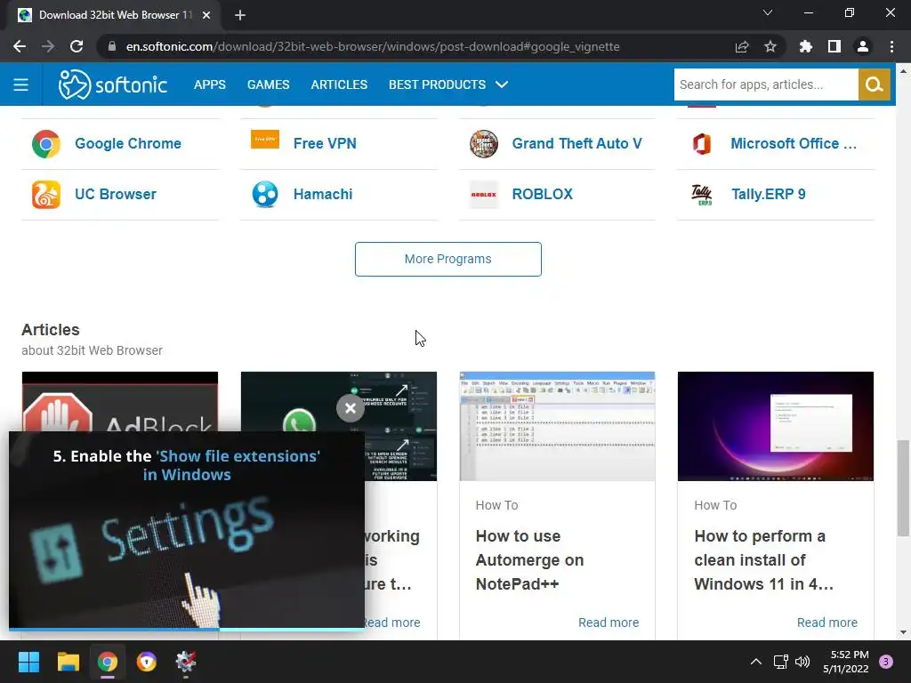Open the ARTICLES menu
Screen dimensions: 911x683
pyautogui.click(x=339, y=84)
